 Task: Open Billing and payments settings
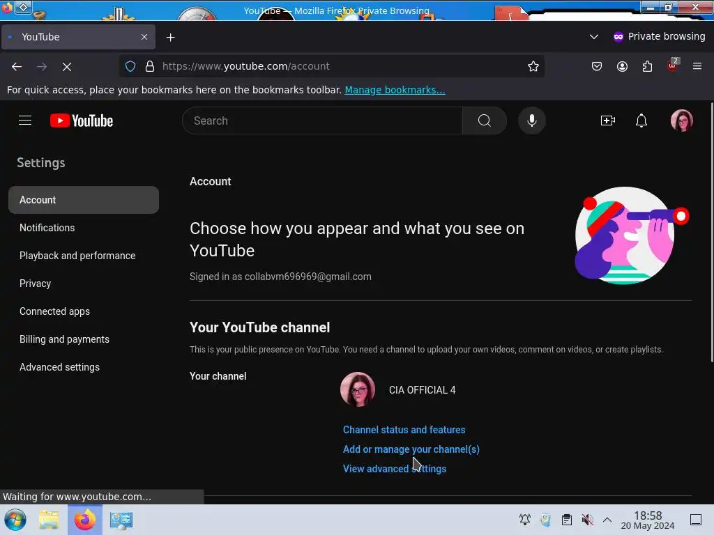pyautogui.click(x=64, y=339)
